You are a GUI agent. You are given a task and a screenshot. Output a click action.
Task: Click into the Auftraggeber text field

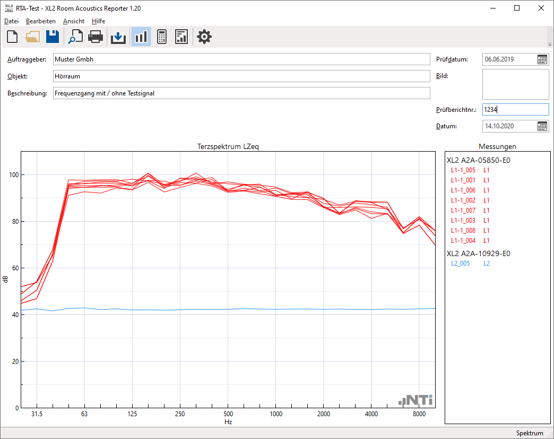[x=241, y=59]
